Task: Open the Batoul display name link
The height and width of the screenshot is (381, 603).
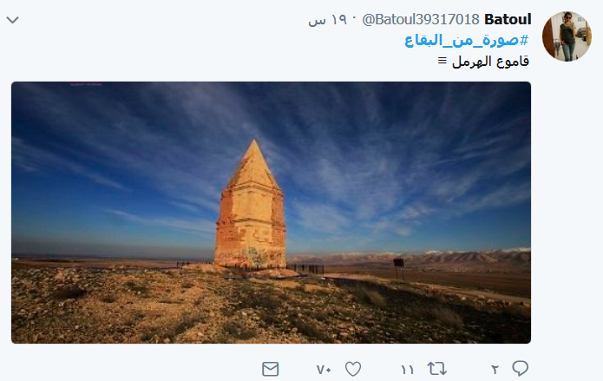Action: pyautogui.click(x=508, y=19)
